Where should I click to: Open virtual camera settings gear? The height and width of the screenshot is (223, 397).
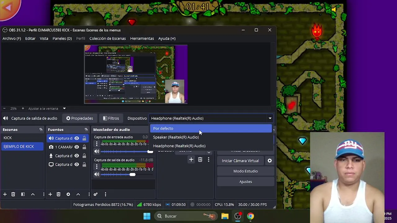point(270,160)
